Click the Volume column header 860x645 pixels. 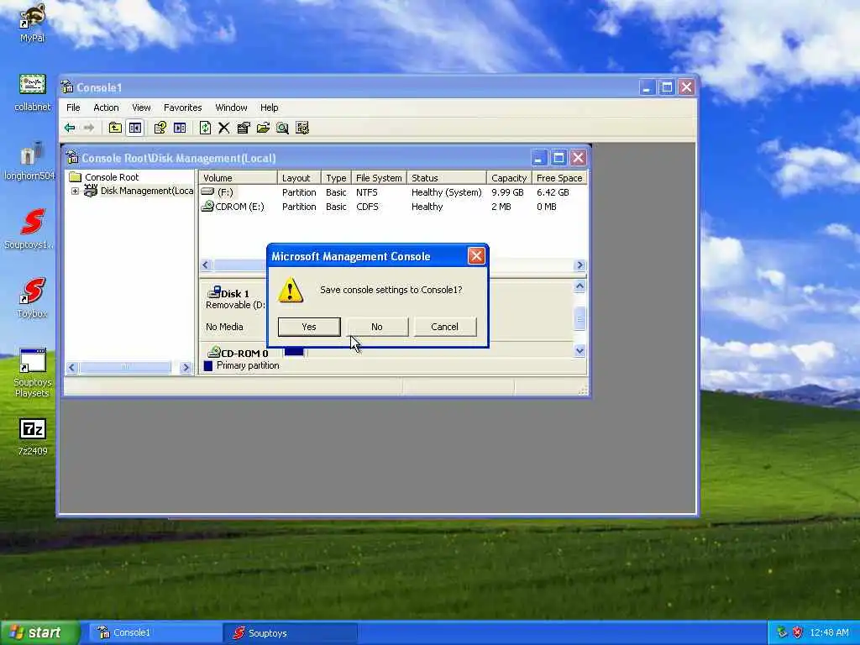[x=238, y=178]
